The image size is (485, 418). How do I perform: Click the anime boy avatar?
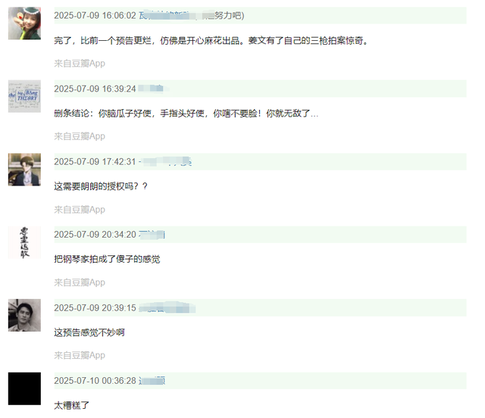(24, 170)
